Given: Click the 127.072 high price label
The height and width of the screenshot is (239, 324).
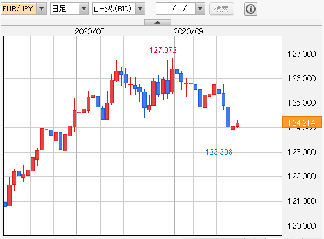Looking at the screenshot, I should [x=164, y=50].
